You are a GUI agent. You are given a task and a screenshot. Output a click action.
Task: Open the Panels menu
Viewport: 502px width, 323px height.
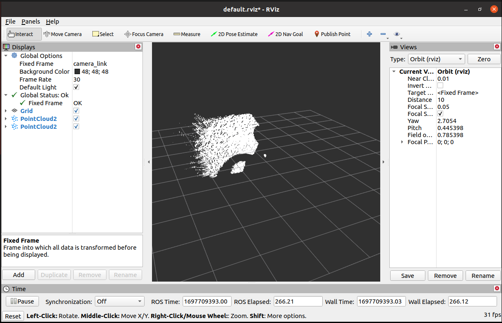tap(31, 22)
